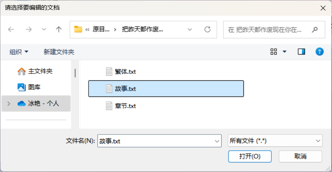This screenshot has width=332, height=172.
Task: Go up one folder level
Action: [x=59, y=29]
